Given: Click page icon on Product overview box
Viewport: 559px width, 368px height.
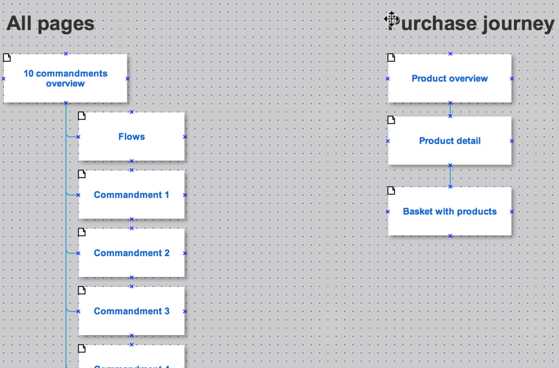Looking at the screenshot, I should pyautogui.click(x=391, y=58).
